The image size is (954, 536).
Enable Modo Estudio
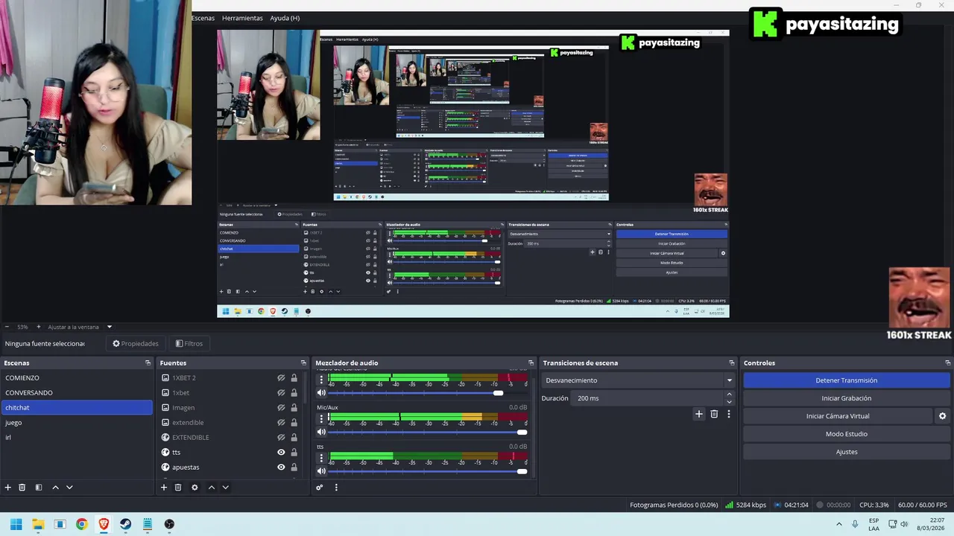pos(846,434)
